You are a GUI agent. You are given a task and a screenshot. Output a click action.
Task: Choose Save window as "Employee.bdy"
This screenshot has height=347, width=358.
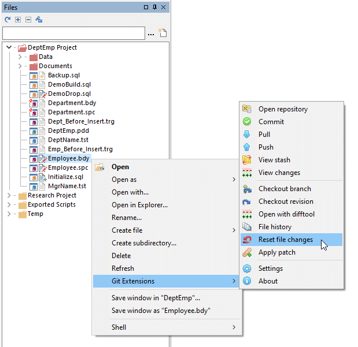pyautogui.click(x=167, y=311)
